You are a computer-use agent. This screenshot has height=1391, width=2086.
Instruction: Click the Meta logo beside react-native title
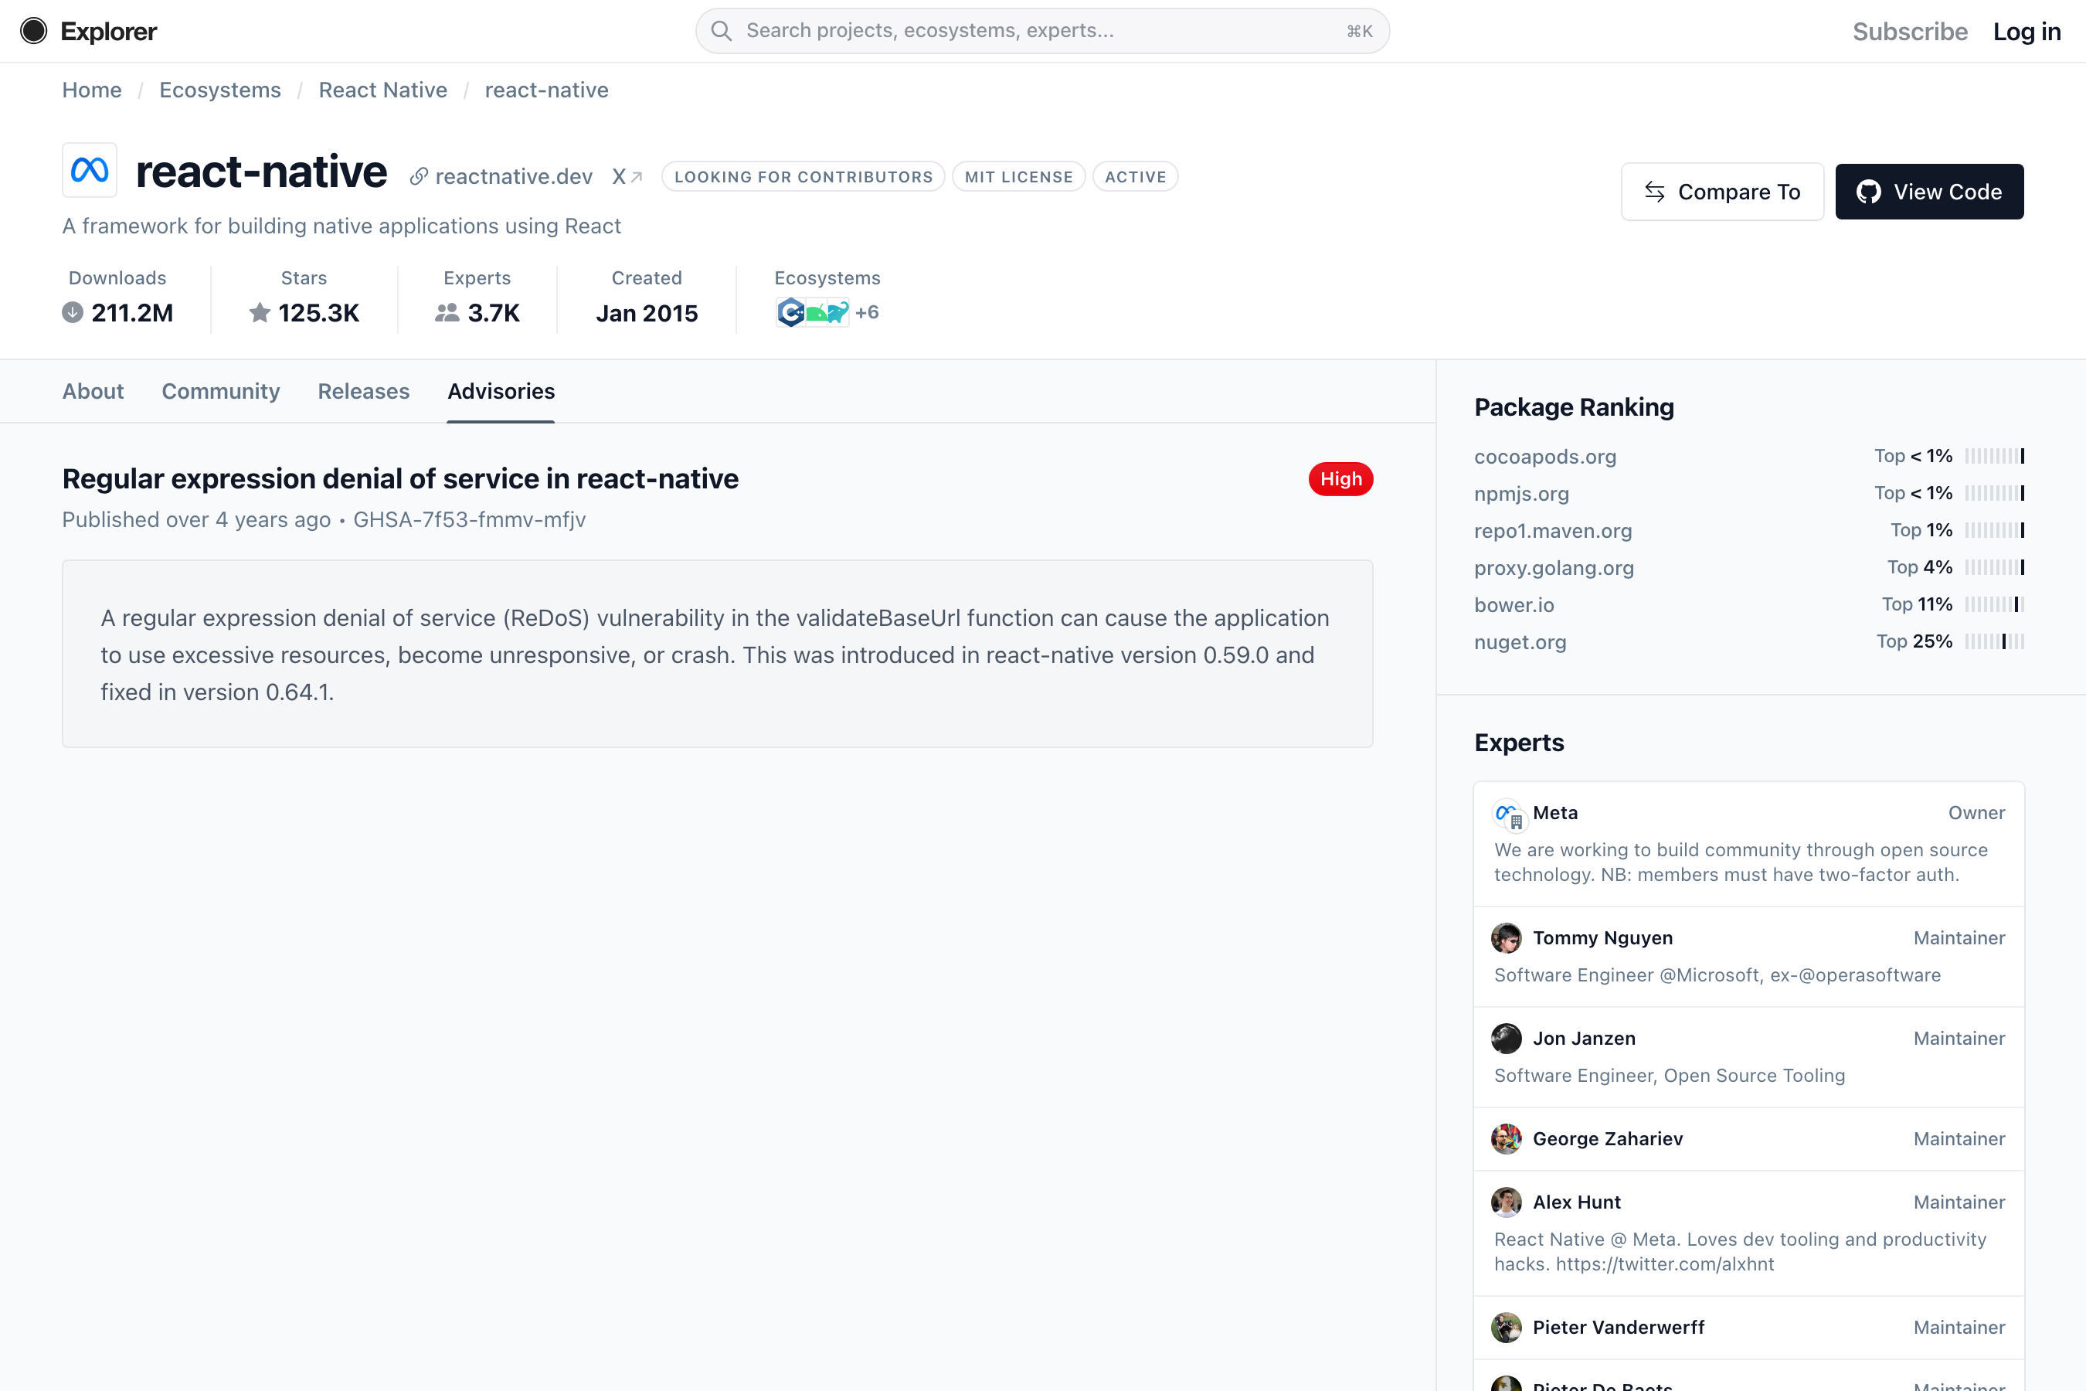90,170
